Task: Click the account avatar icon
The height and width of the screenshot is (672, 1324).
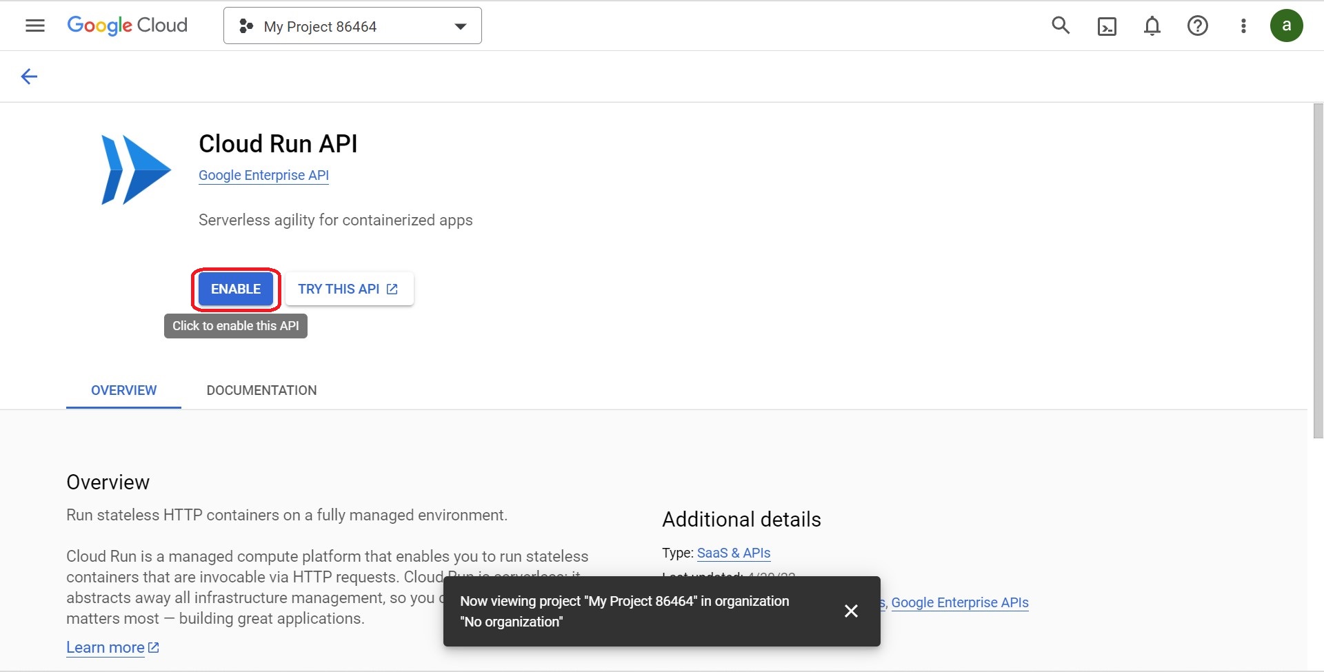Action: coord(1287,26)
